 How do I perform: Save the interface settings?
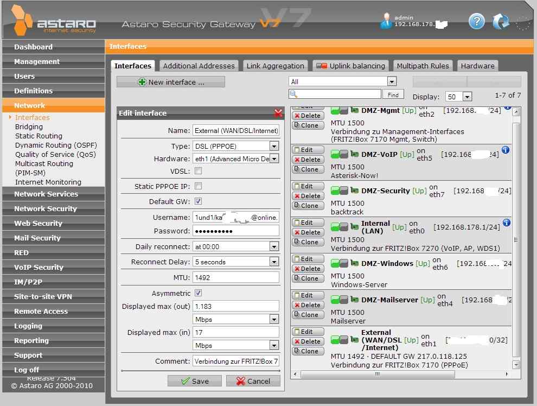(x=194, y=381)
